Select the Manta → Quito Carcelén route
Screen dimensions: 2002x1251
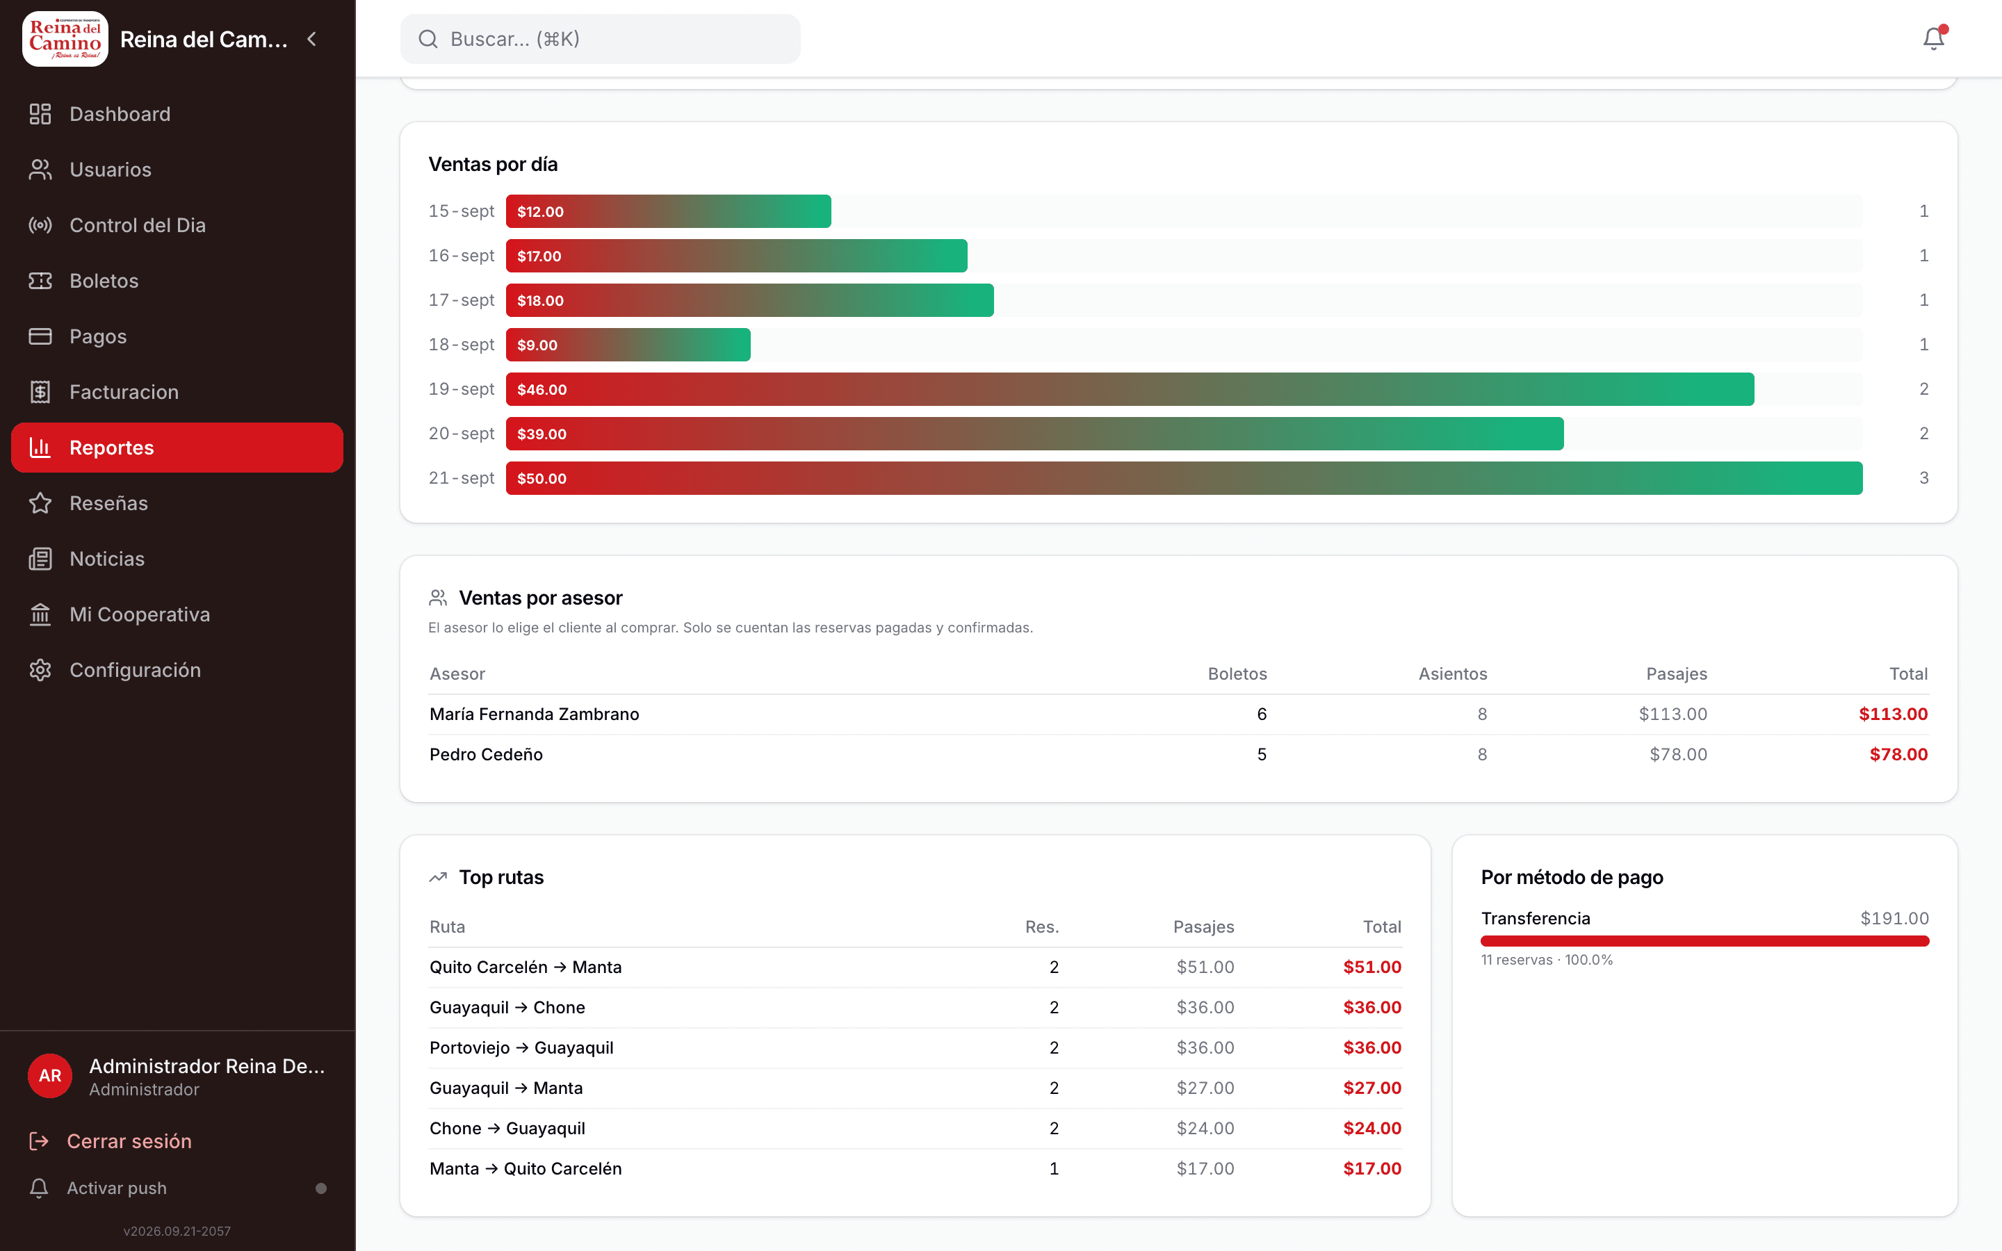pos(915,1168)
